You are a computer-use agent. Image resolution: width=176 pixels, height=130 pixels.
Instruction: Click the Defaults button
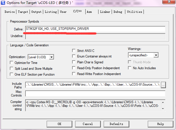(116, 124)
